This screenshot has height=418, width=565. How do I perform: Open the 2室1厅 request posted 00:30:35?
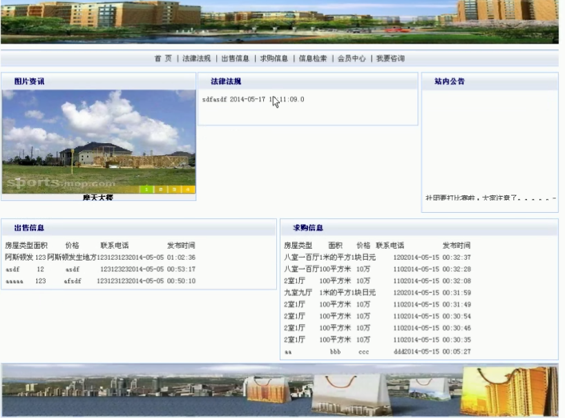coord(377,340)
